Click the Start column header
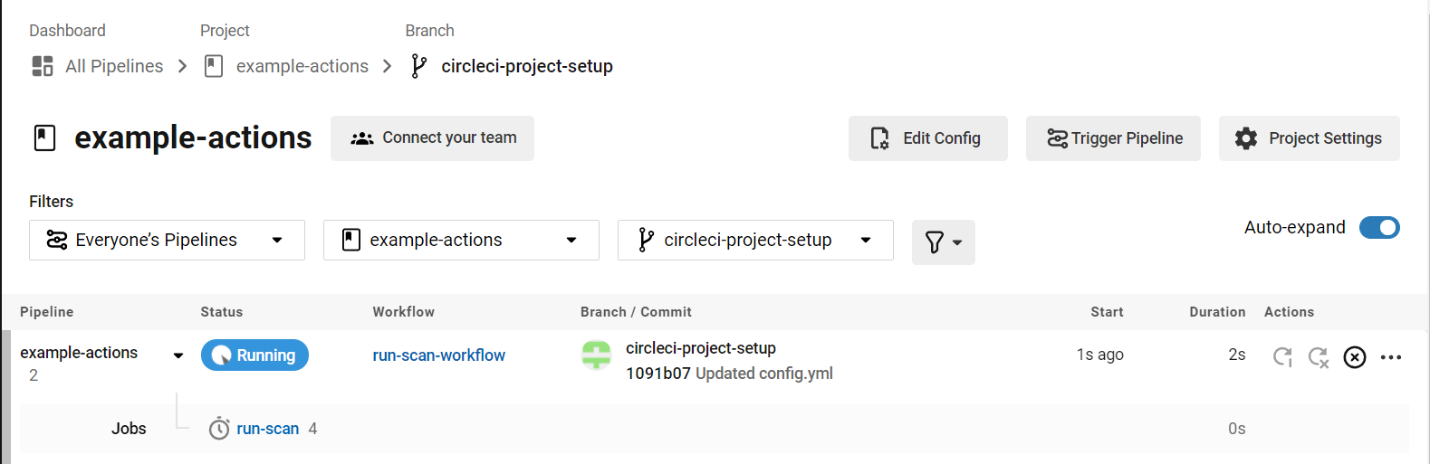This screenshot has height=464, width=1430. click(x=1107, y=312)
